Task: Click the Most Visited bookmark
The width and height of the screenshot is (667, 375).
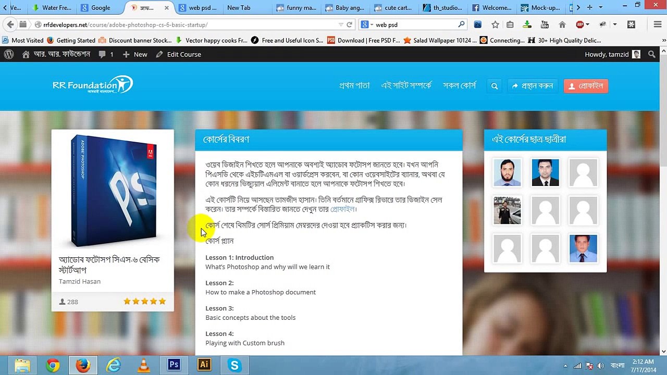Action: pyautogui.click(x=23, y=40)
